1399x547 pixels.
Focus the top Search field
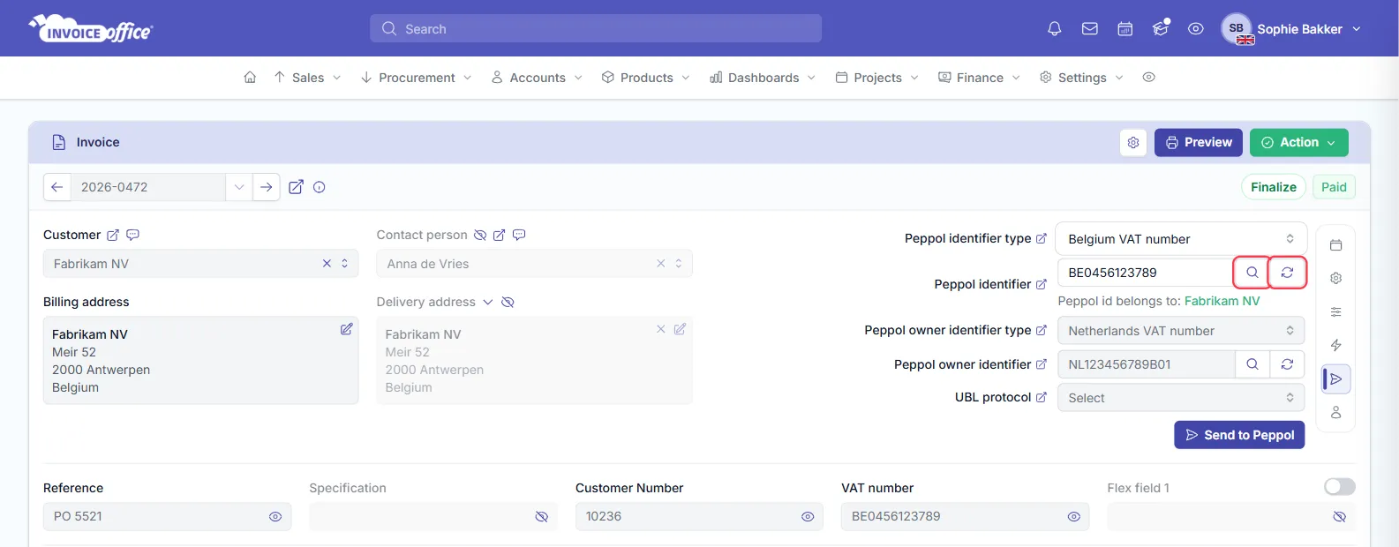(596, 28)
